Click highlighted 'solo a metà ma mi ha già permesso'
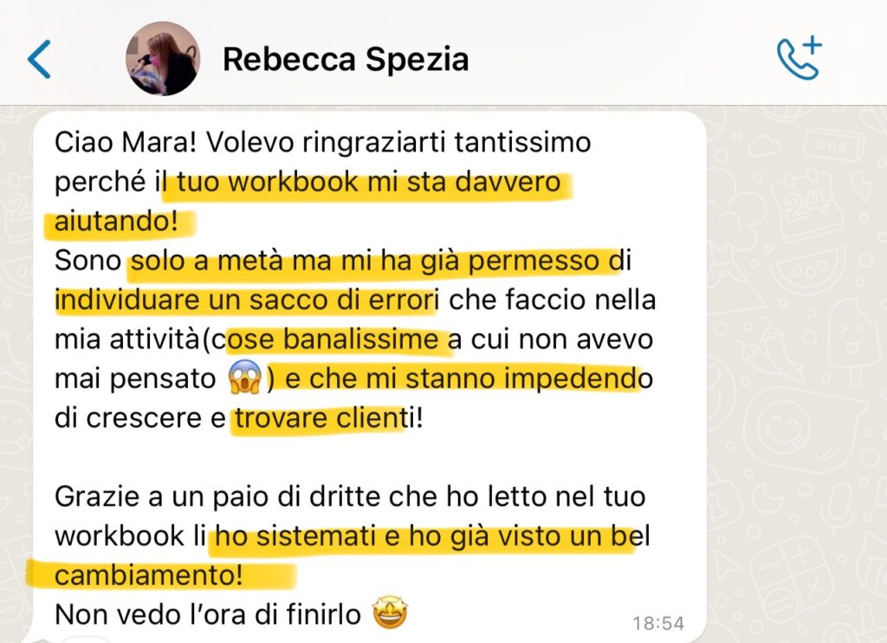This screenshot has height=643, width=887. [x=365, y=261]
